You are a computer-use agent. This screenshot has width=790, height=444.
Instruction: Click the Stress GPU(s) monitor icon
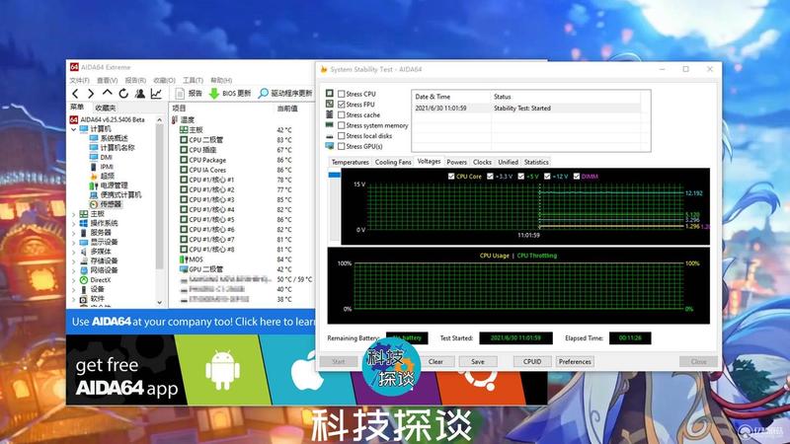(330, 146)
